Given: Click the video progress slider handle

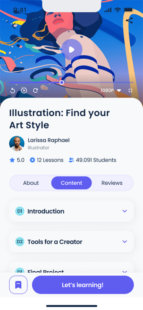Looking at the screenshot, I should click(62, 82).
